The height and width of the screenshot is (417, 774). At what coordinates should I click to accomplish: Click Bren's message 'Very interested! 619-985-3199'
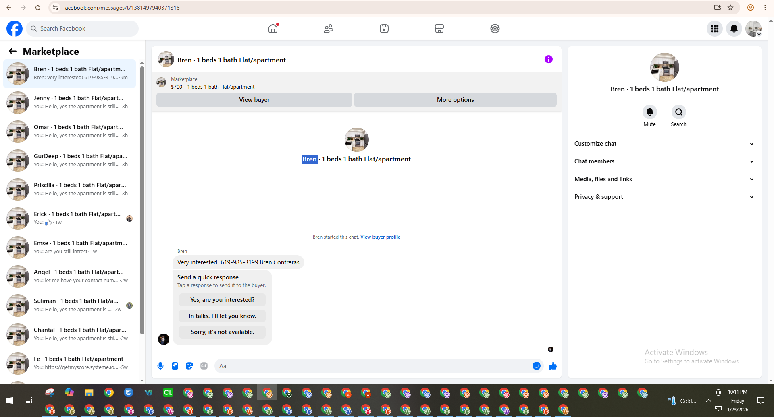[x=238, y=262]
